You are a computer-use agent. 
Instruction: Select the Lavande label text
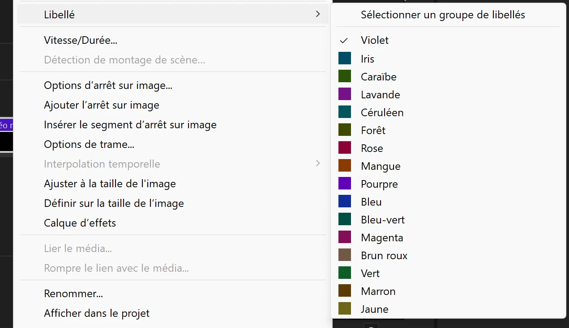click(x=381, y=94)
